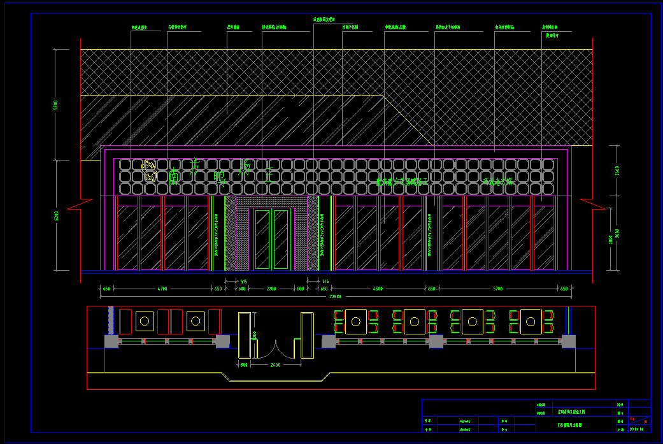The height and width of the screenshot is (444, 663).
Task: Select the red diagonal mark in title block
Action: pos(639,420)
